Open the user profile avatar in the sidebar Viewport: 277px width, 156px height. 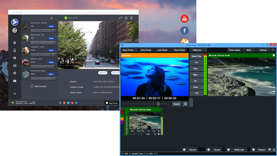15,30
